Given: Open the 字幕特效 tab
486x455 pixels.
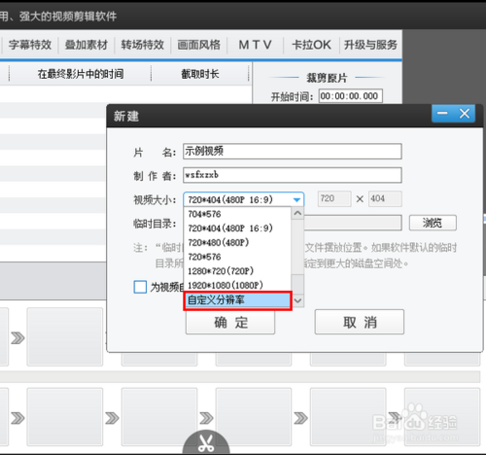Looking at the screenshot, I should point(30,45).
